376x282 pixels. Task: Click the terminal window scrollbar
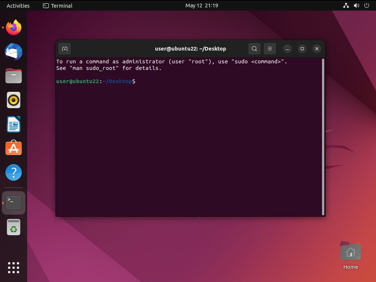[324, 137]
